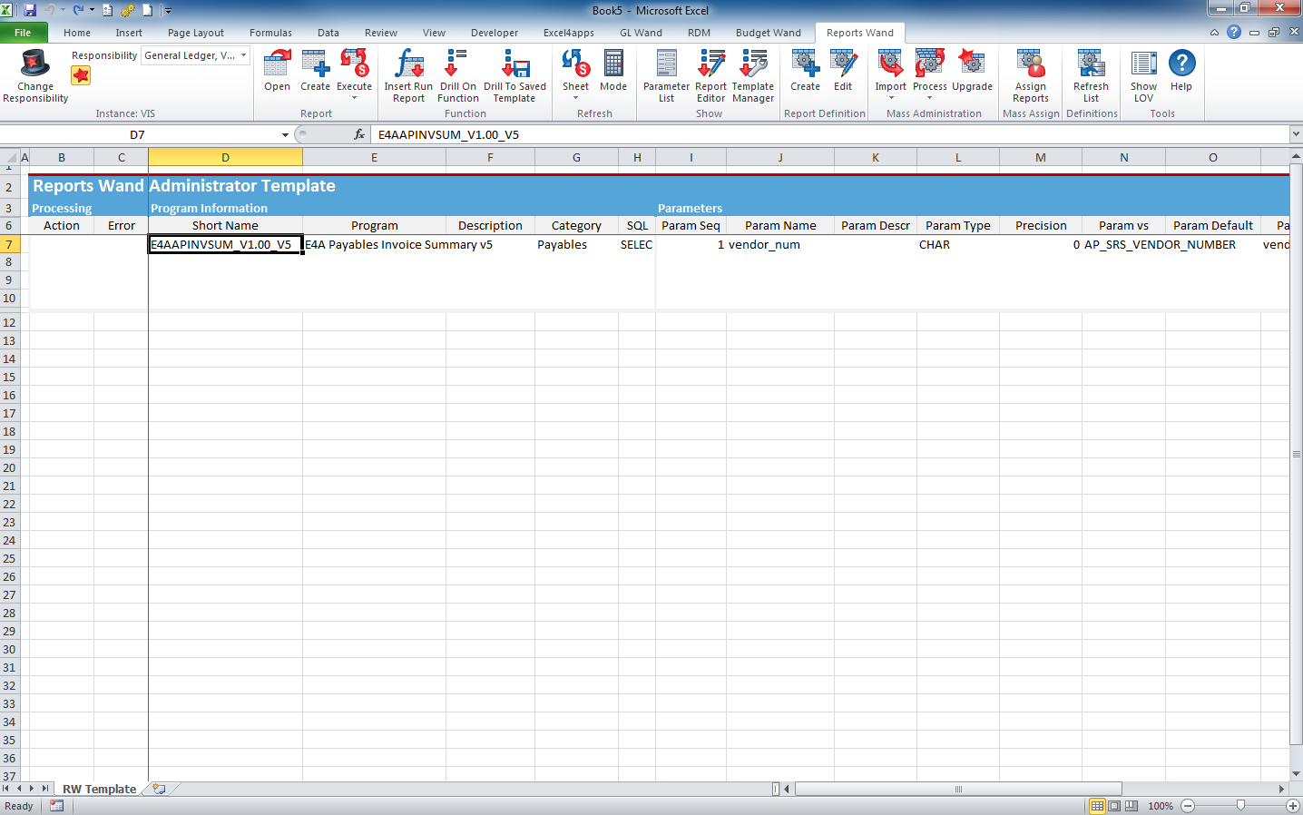Expand the Execute dropdown arrow
1303x815 pixels.
tap(354, 98)
